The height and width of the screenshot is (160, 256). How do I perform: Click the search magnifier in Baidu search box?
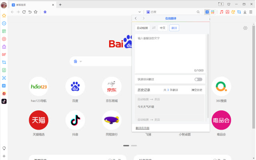tap(198, 12)
